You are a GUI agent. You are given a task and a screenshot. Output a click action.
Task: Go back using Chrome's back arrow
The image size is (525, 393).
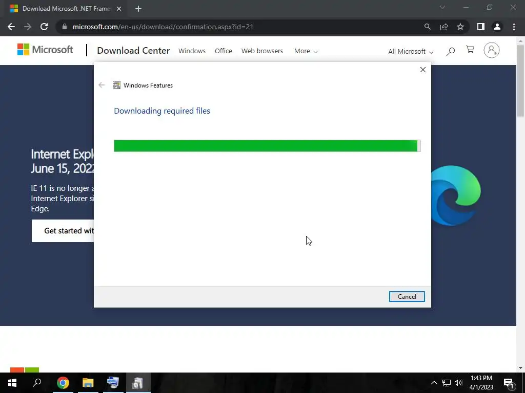point(11,27)
